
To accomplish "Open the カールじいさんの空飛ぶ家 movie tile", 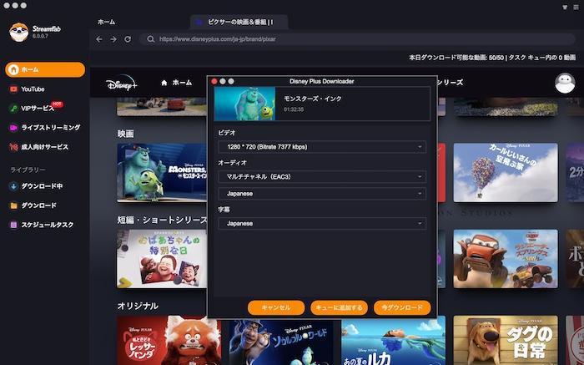I will point(506,173).
